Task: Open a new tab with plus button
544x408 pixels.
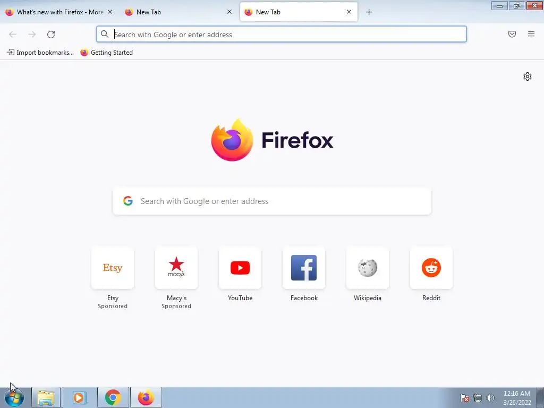Action: 369,12
